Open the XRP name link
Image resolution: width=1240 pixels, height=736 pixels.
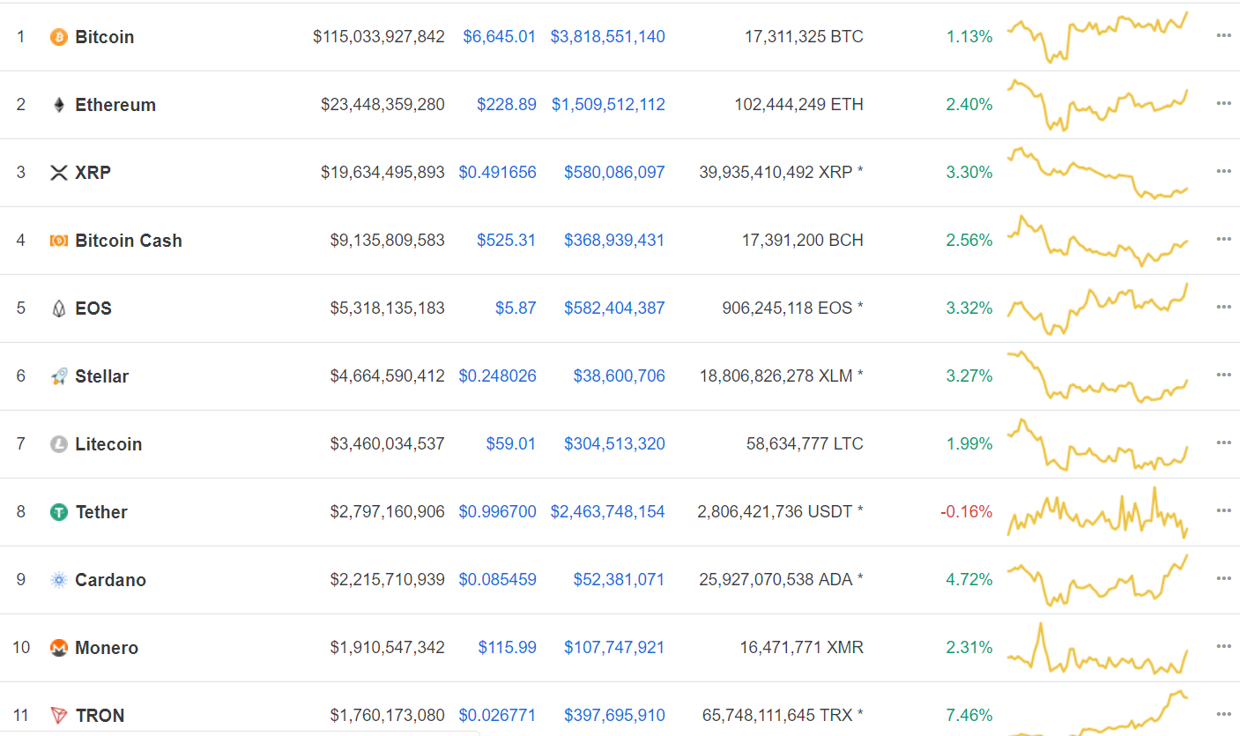(x=93, y=173)
